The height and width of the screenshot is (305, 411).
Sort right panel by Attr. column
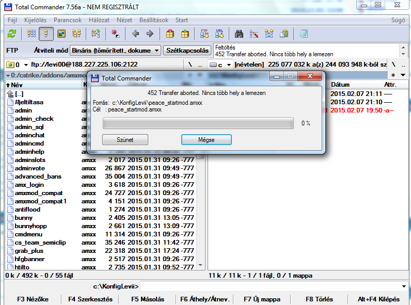tap(394, 85)
